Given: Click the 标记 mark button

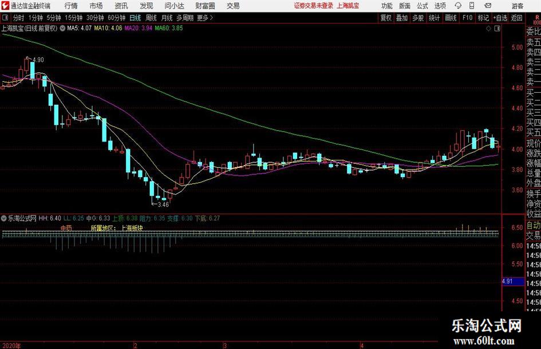Looking at the screenshot, I should pos(483,18).
